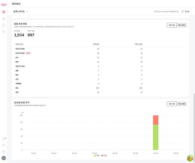Image resolution: width=195 pixels, height=163 pixels.
Task: Select 최근 7일 in alarm review panel
Action: [x=172, y=25]
